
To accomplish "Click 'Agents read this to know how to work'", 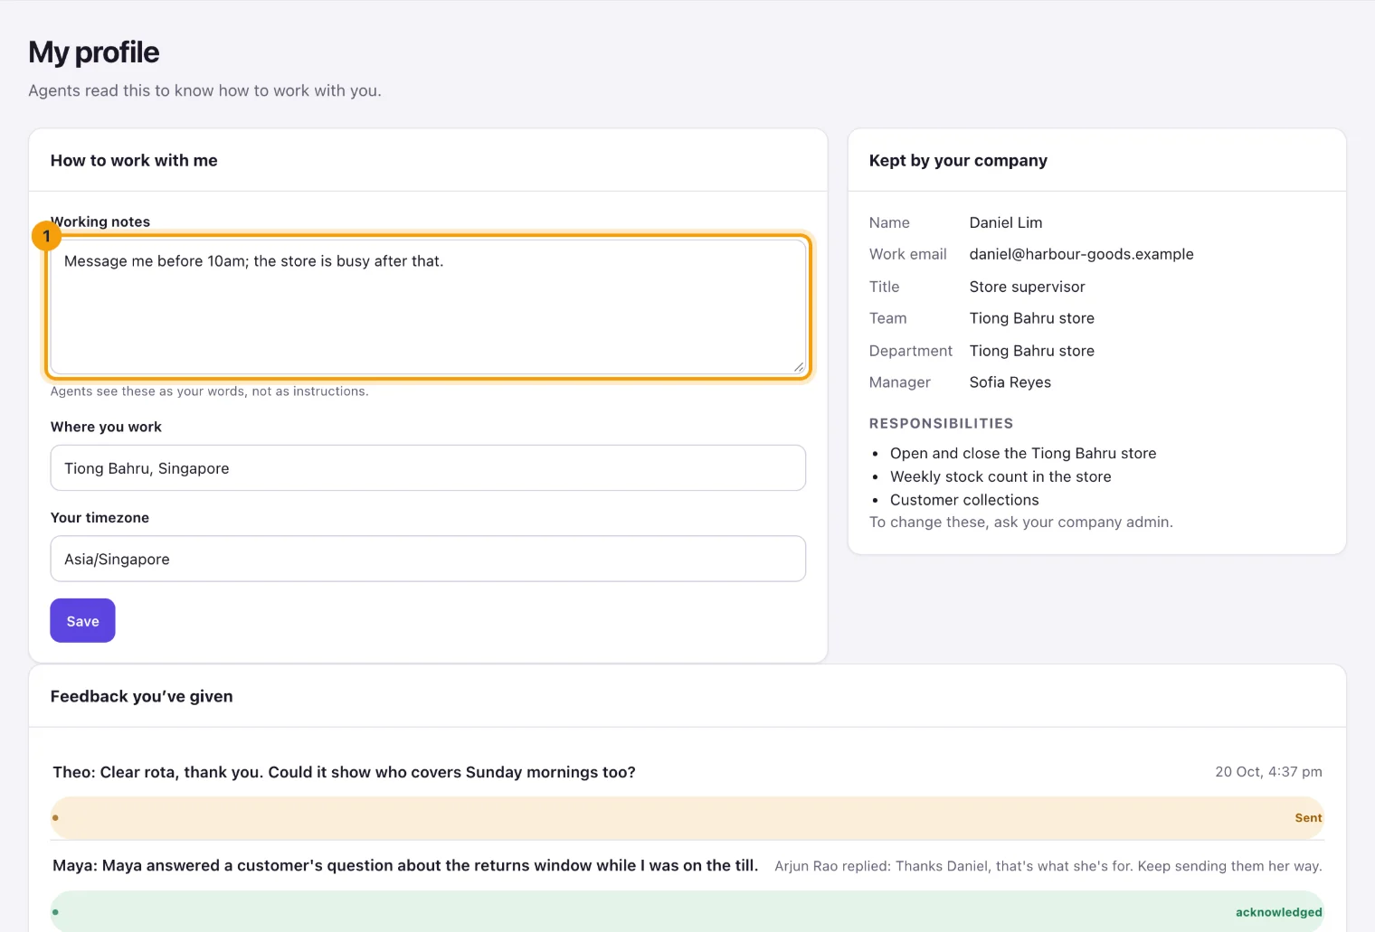I will tap(204, 90).
